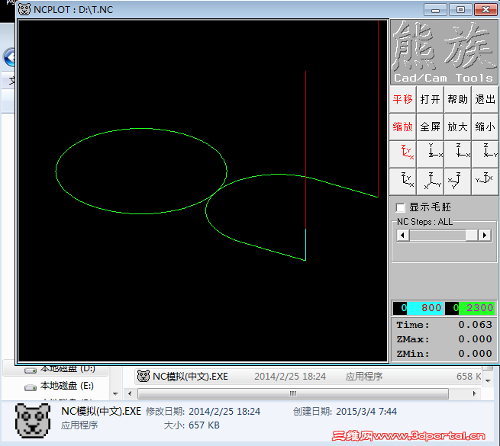This screenshot has width=500, height=446.
Task: Switch to the XZ front view axis button
Action: [x=458, y=154]
